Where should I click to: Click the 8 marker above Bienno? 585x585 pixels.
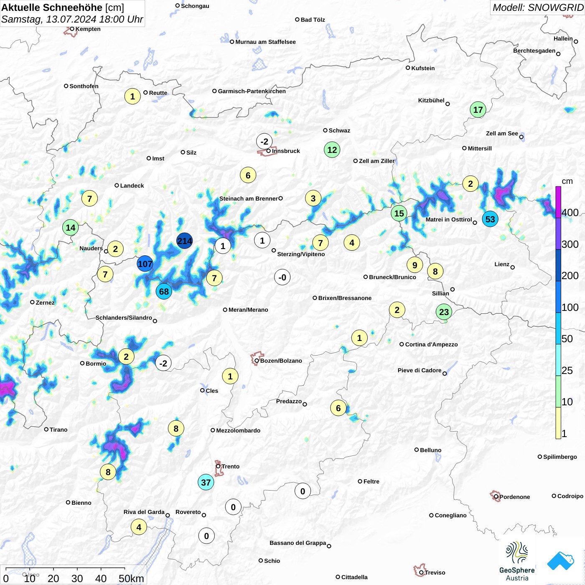click(x=108, y=472)
